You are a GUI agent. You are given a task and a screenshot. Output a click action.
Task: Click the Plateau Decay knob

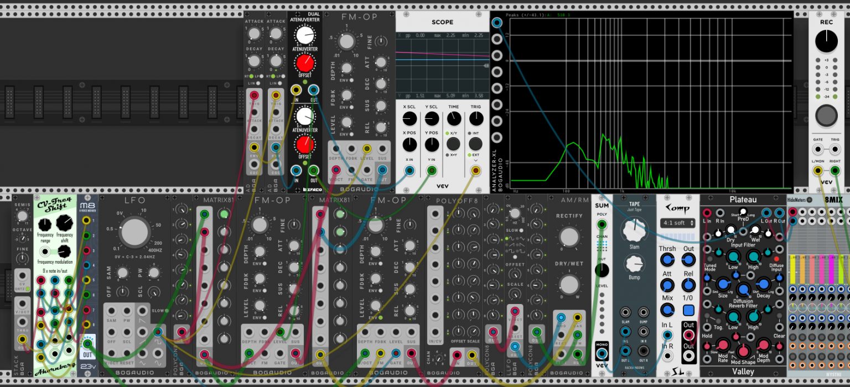763,285
